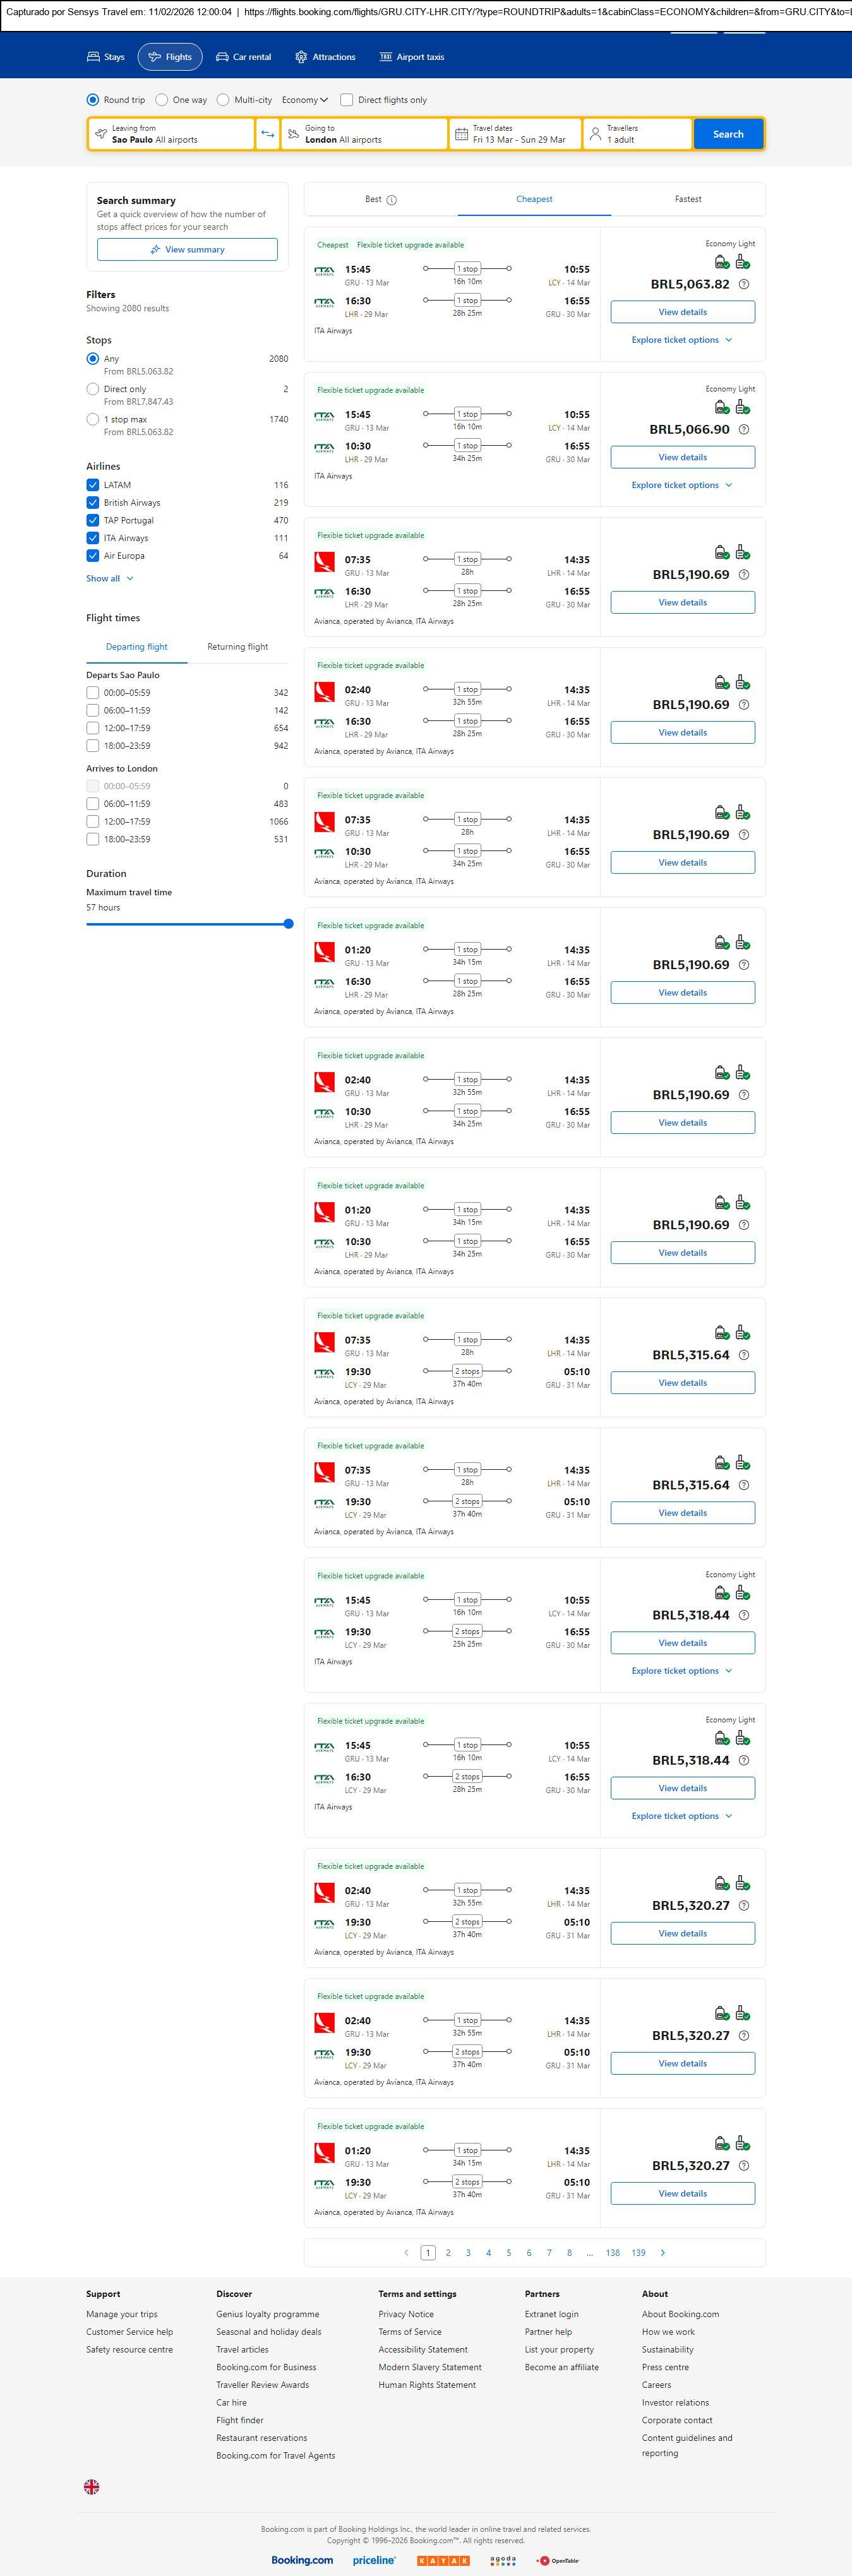Uncheck the British Airways airline filter
Viewport: 852px width, 2576px height.
coord(93,503)
